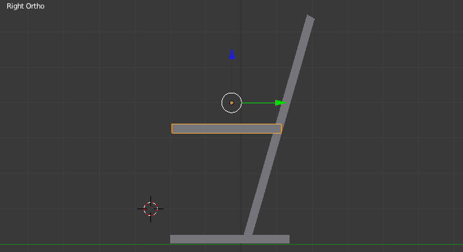Click the left end of base plate
The height and width of the screenshot is (252, 463).
click(x=172, y=239)
